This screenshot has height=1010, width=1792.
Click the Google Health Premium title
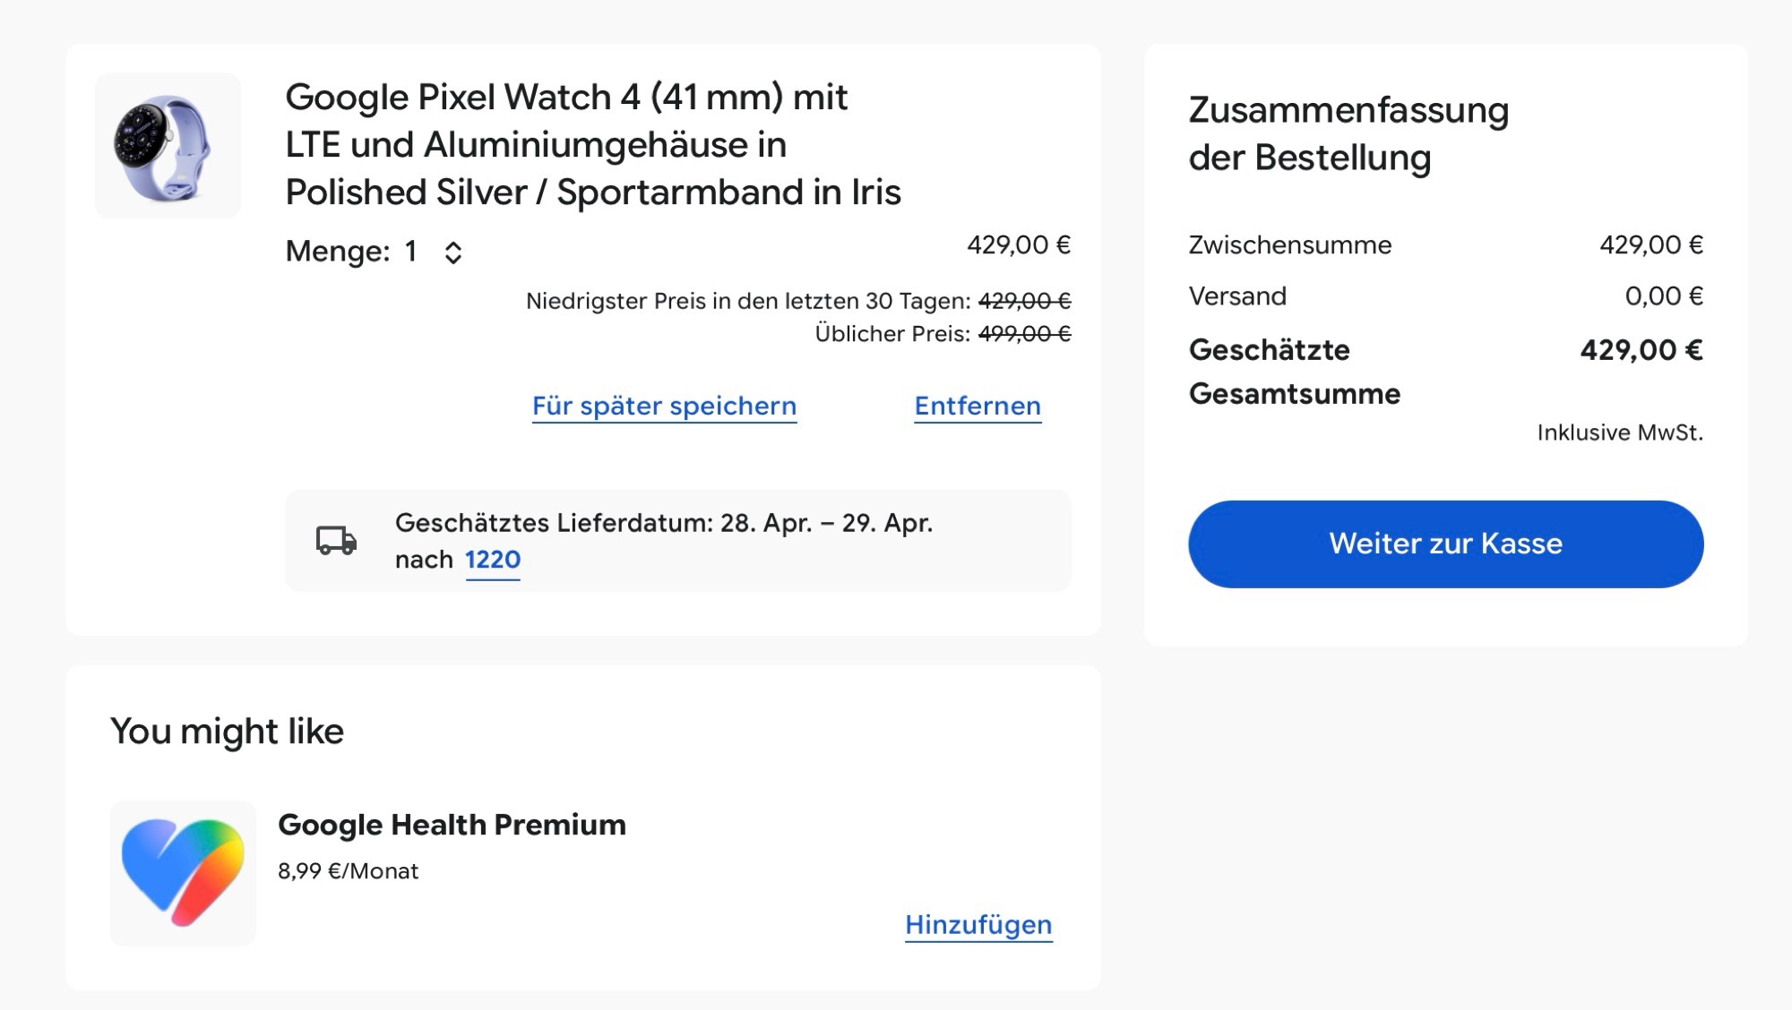click(452, 825)
